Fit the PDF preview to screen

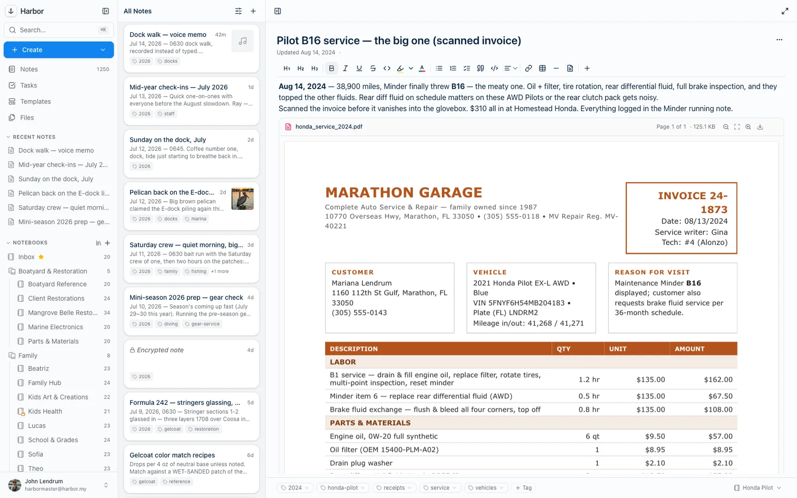pyautogui.click(x=737, y=127)
